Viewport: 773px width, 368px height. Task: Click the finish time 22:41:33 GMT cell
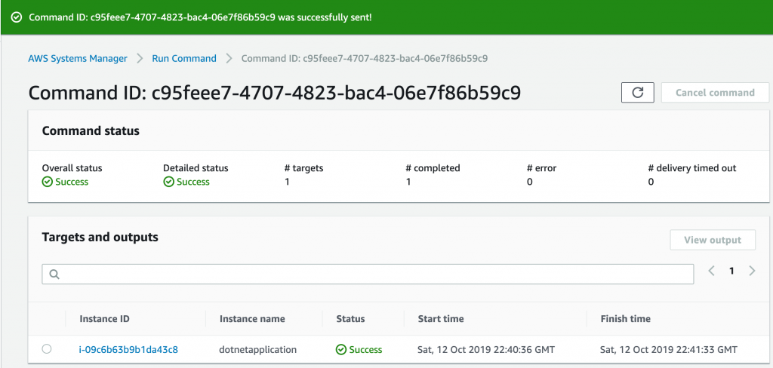pyautogui.click(x=669, y=350)
